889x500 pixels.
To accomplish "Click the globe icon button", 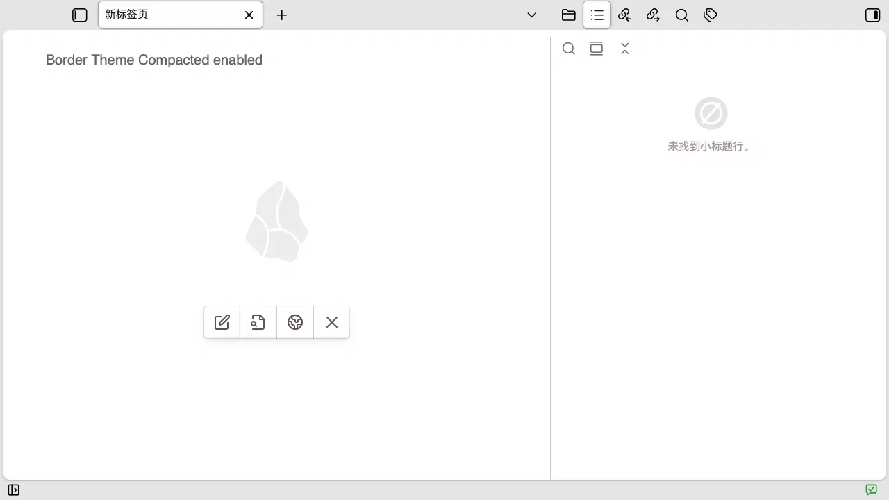I will (x=295, y=322).
